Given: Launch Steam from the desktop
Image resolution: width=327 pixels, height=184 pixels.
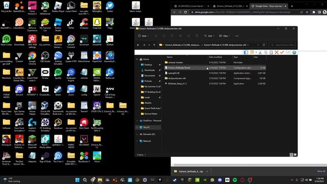Looking at the screenshot, I should pyautogui.click(x=58, y=90).
